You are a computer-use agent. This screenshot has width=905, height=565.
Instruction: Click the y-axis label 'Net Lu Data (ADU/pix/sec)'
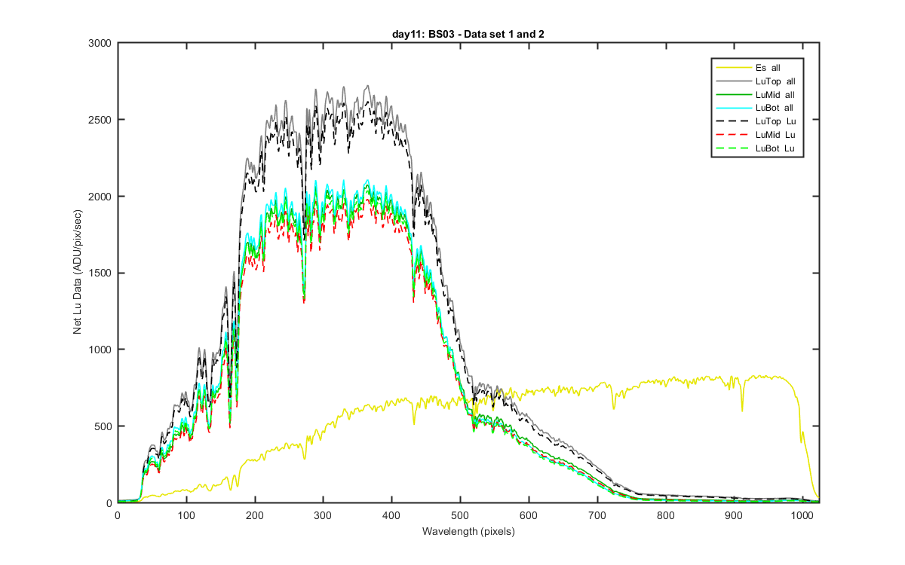tap(77, 273)
